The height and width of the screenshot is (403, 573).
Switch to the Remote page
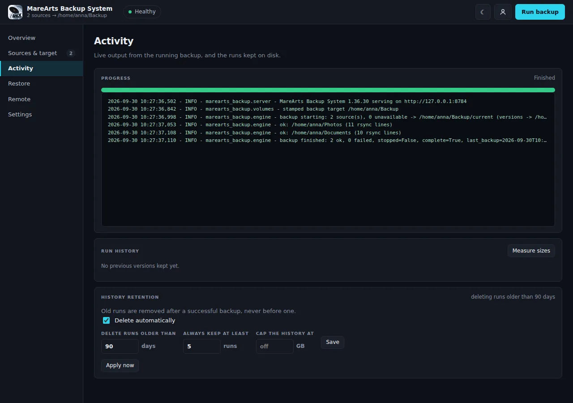41,99
